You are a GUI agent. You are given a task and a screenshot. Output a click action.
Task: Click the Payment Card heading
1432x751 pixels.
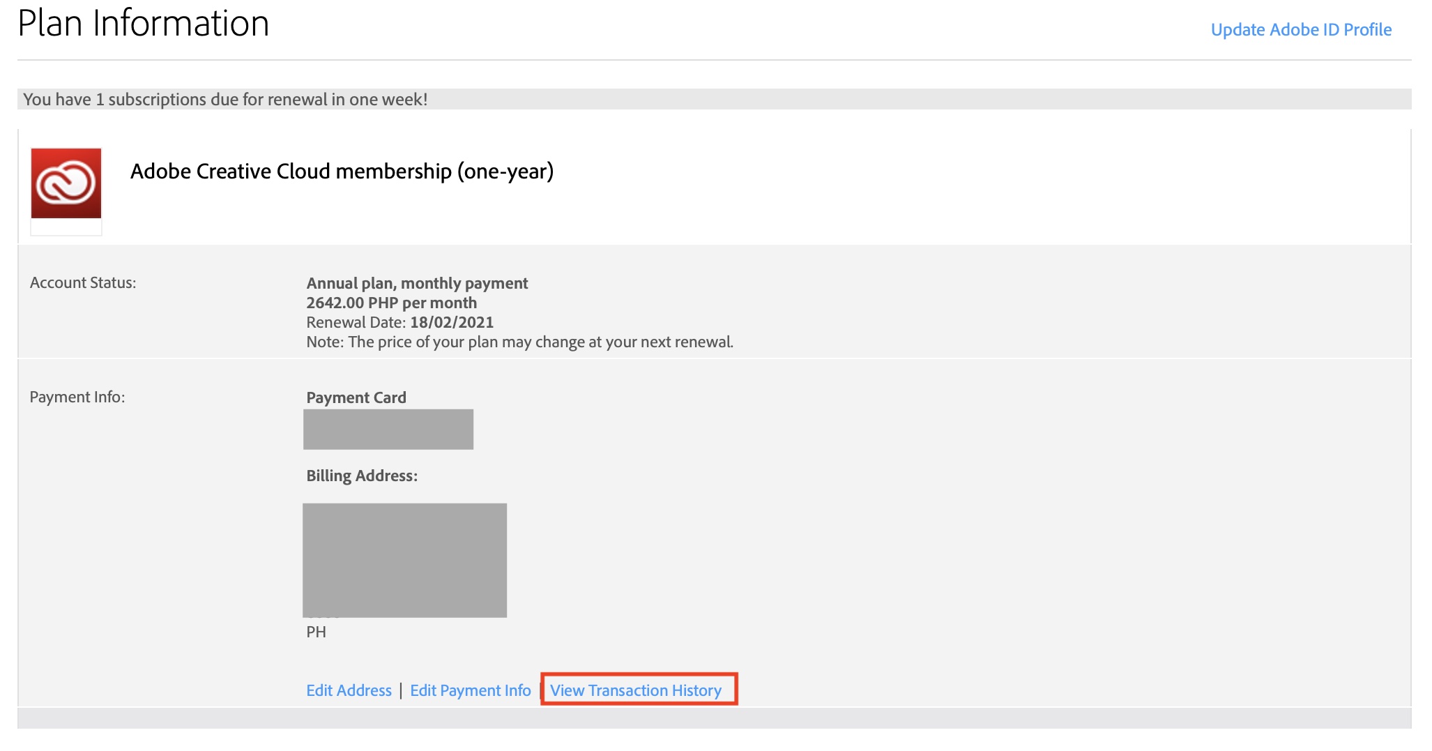(356, 397)
